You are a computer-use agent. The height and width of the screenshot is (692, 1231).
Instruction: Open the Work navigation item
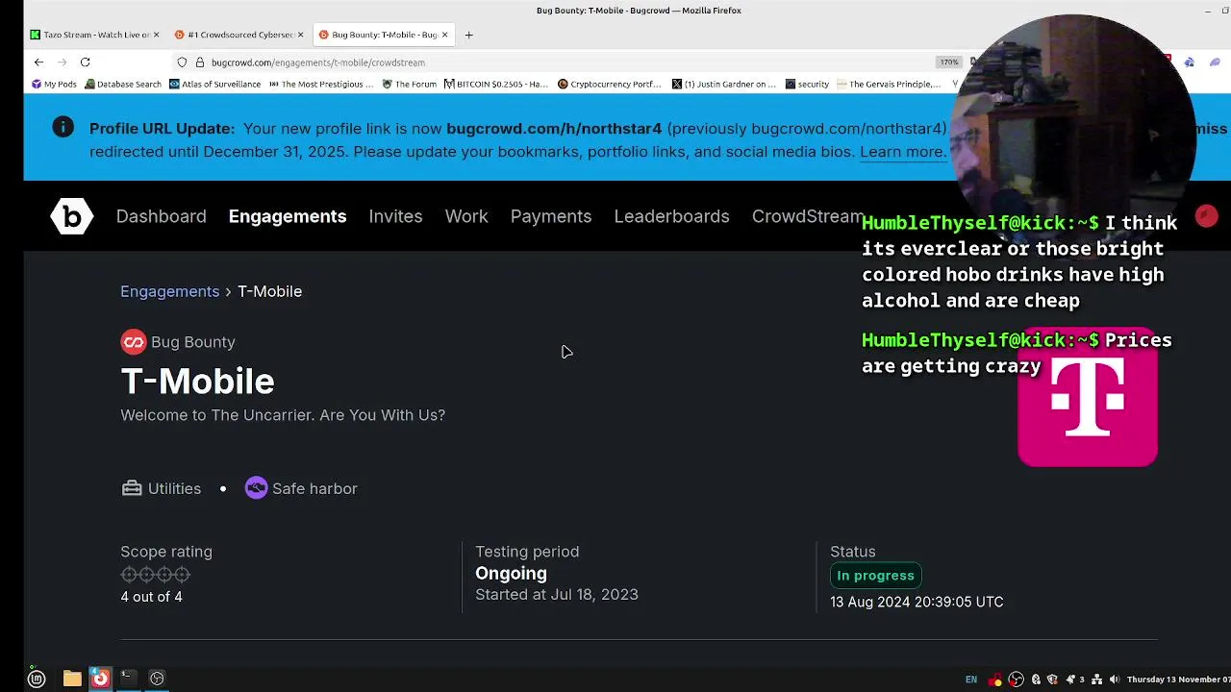pyautogui.click(x=466, y=216)
